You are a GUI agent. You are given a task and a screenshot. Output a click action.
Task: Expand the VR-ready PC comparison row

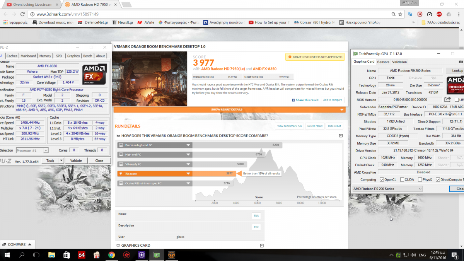pos(155,164)
